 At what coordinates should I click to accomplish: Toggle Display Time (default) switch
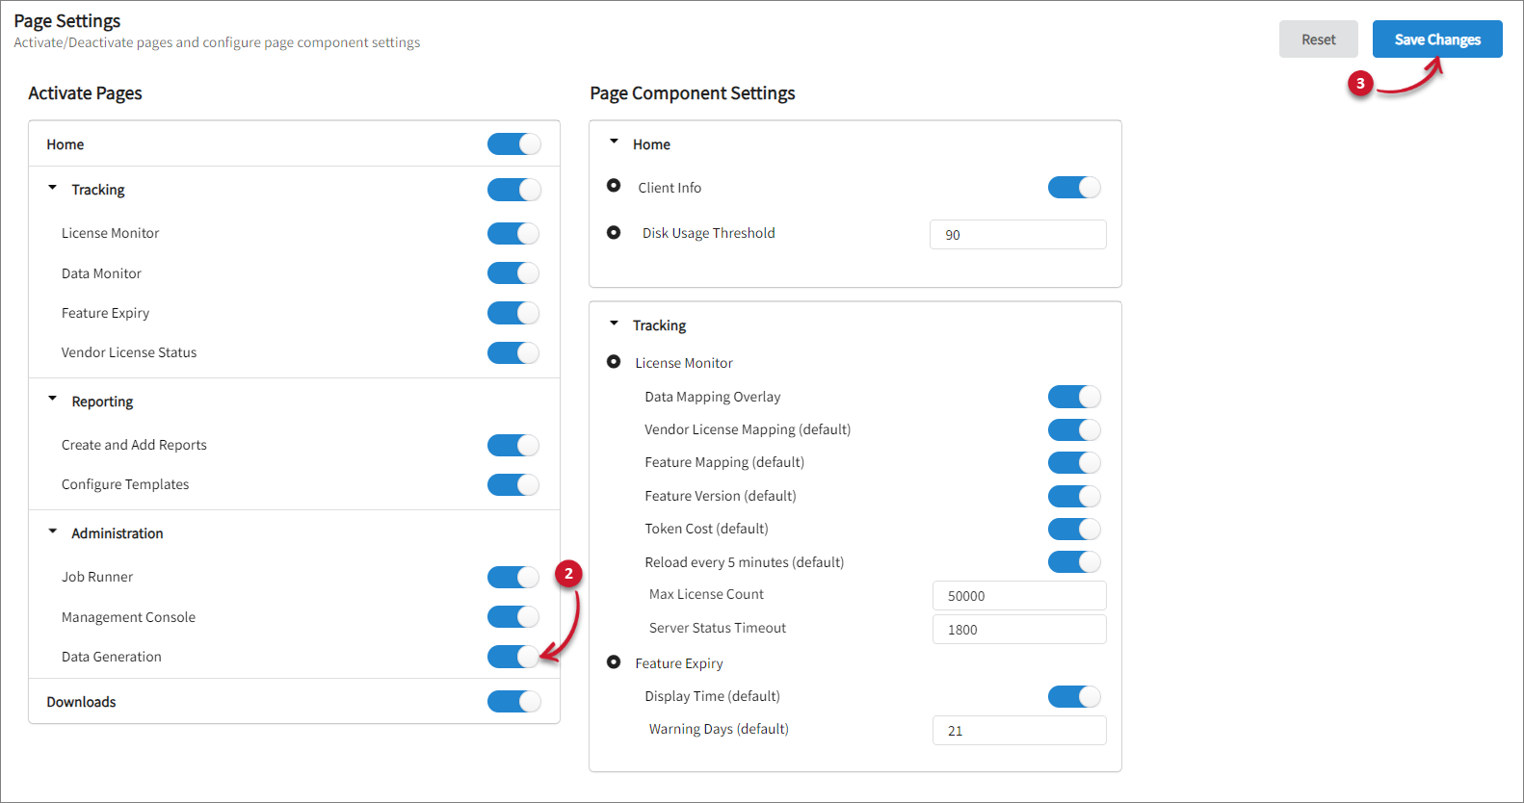[x=1074, y=696]
